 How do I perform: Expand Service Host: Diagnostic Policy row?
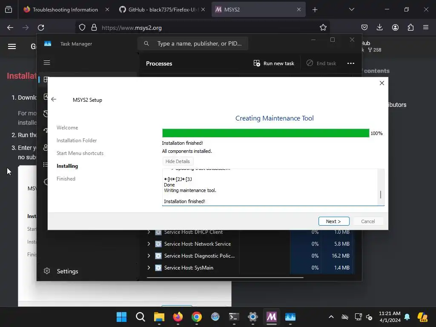149,256
